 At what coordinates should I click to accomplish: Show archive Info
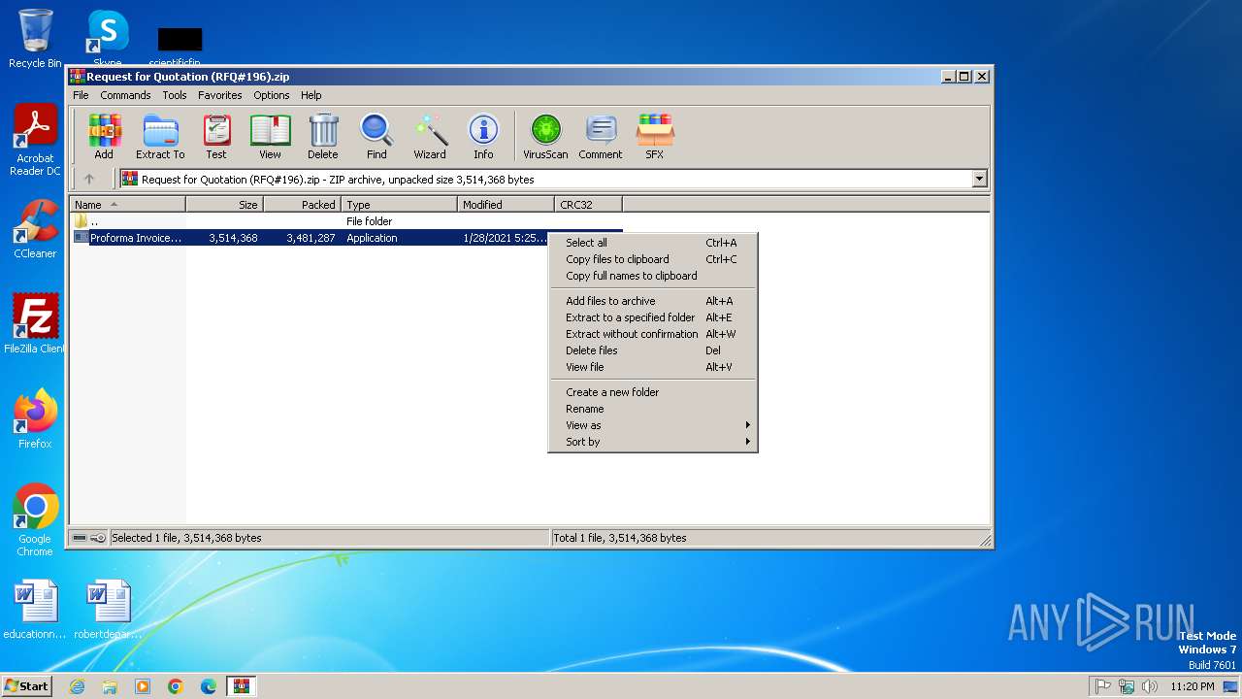483,136
